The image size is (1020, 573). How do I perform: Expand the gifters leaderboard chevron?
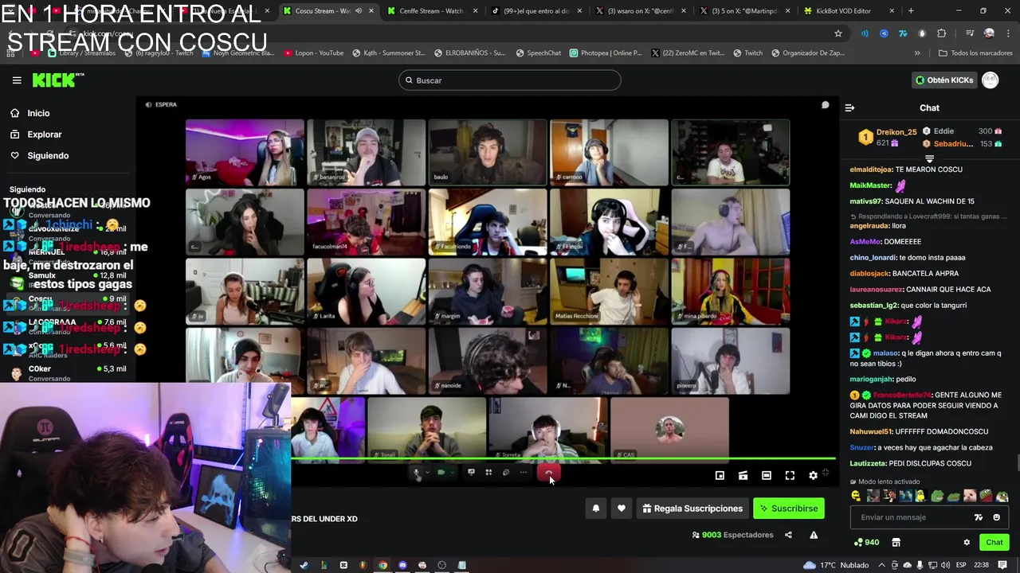coord(929,159)
